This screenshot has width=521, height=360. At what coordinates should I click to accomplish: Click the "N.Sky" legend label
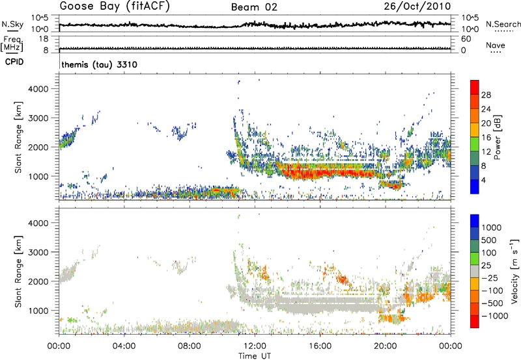(x=12, y=24)
